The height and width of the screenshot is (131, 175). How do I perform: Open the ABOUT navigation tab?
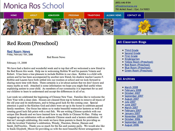(x=34, y=15)
